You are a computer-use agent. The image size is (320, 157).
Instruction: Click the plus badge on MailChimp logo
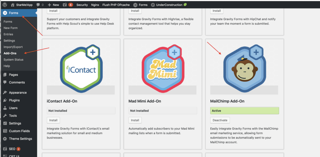pyautogui.click(x=256, y=52)
